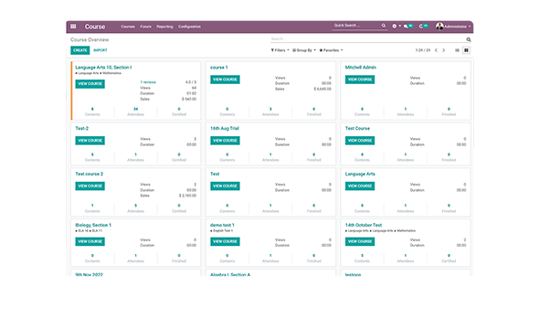Image resolution: width=539 pixels, height=329 pixels.
Task: View course for demo test 1
Action: 225,241
